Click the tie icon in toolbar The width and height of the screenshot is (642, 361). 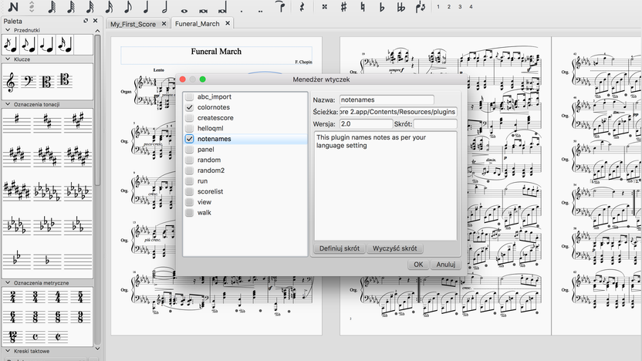tap(280, 7)
